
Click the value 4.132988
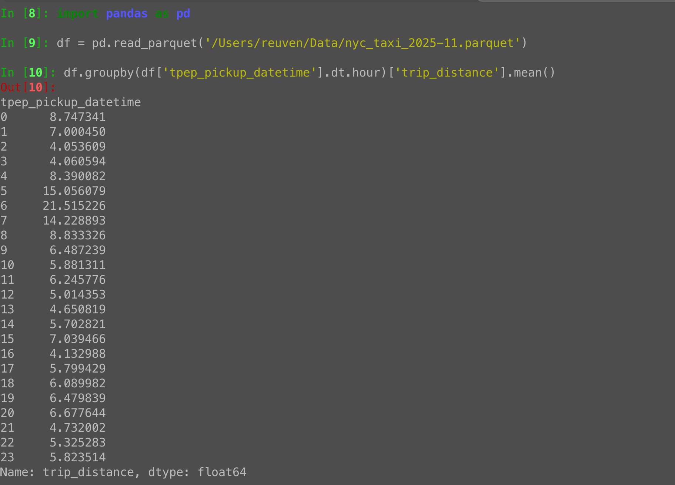pos(78,354)
